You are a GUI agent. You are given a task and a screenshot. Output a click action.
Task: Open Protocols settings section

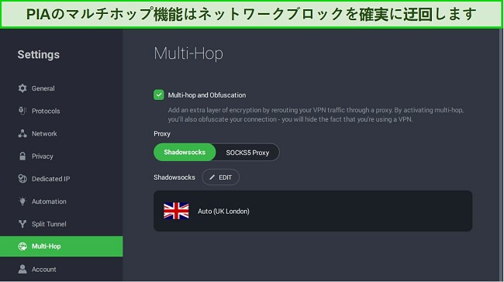(x=61, y=111)
